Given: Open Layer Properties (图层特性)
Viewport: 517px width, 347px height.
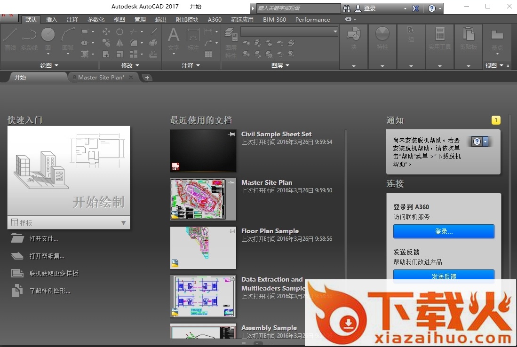Looking at the screenshot, I should [231, 43].
